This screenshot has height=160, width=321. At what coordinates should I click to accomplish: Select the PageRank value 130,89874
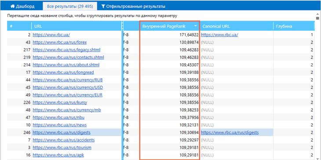click(x=189, y=42)
